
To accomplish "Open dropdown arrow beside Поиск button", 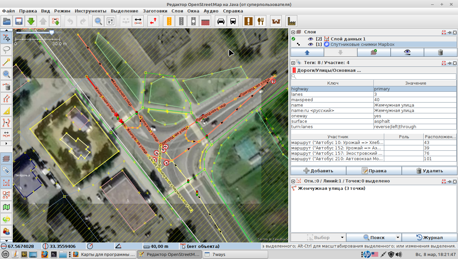I will click(398, 237).
